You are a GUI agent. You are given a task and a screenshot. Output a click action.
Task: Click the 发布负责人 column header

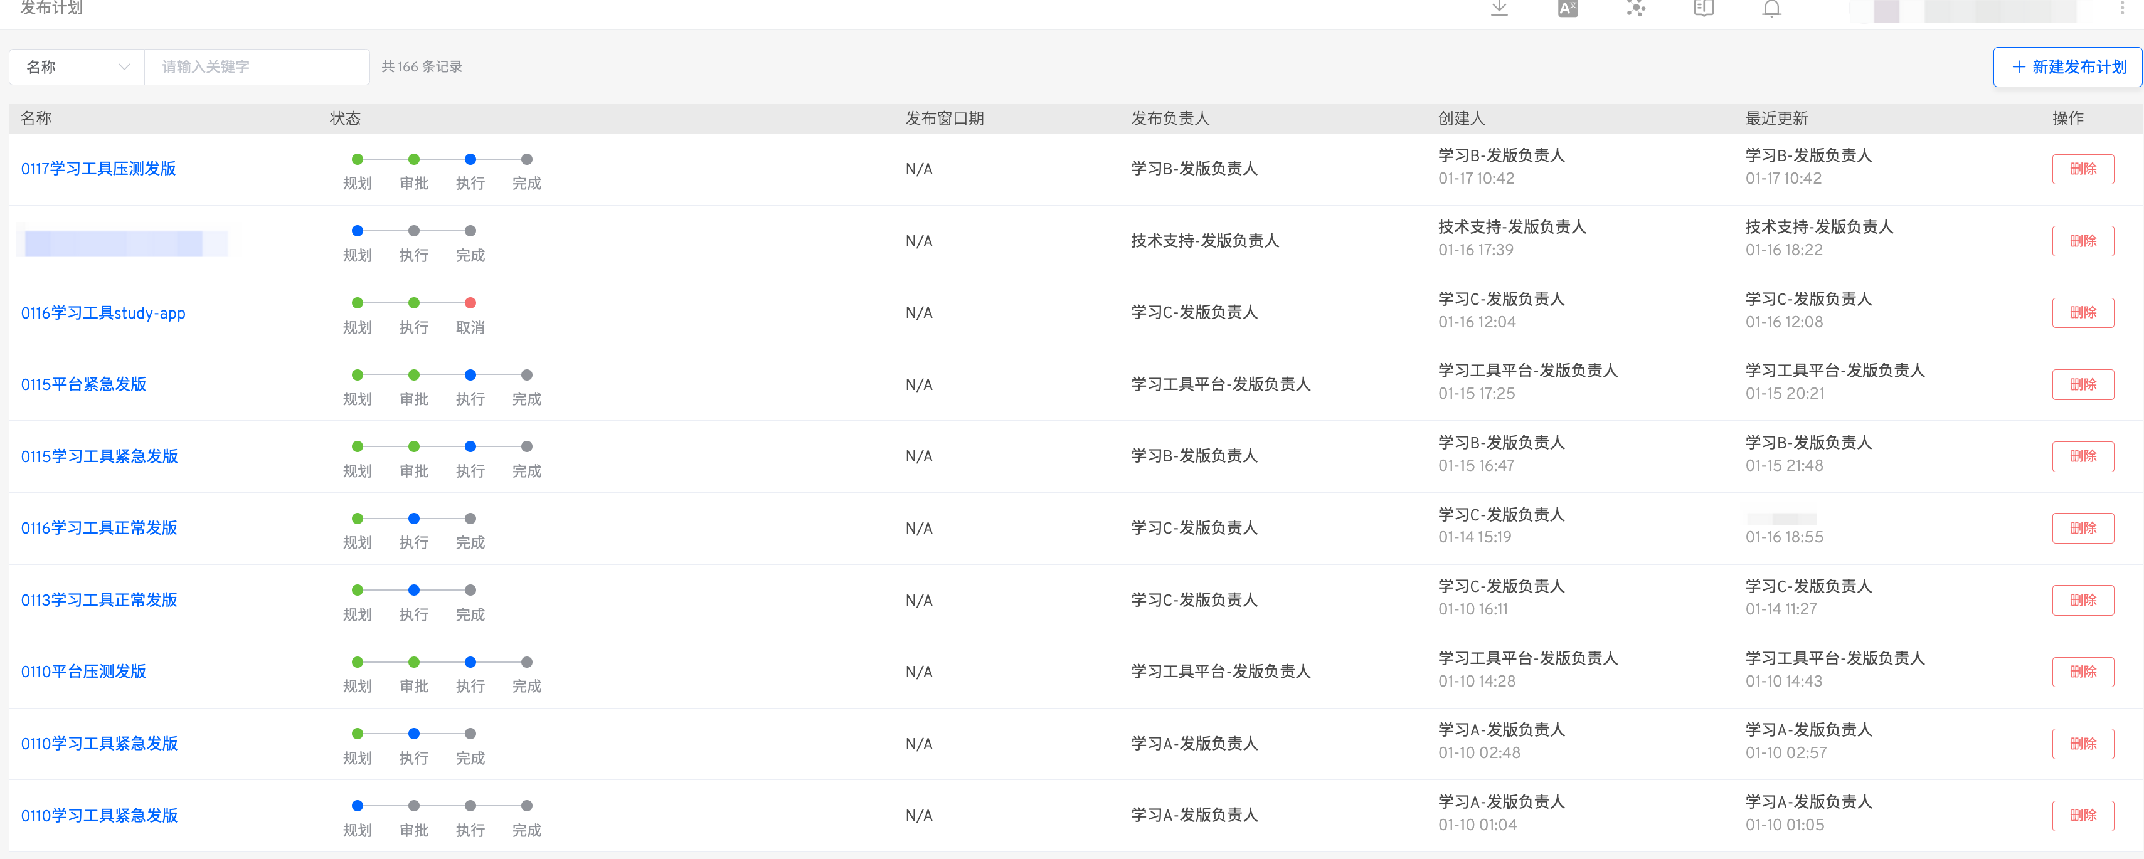click(x=1169, y=118)
